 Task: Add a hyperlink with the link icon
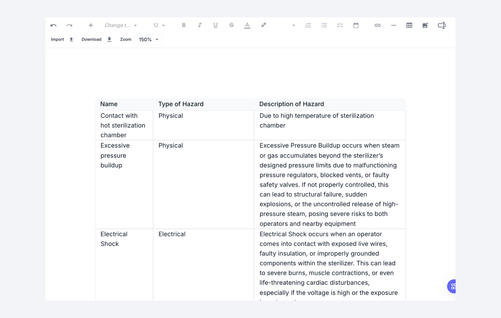tap(377, 25)
